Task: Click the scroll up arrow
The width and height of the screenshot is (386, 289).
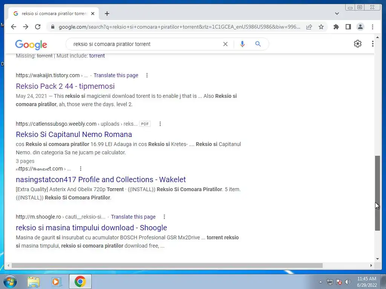Action: (377, 37)
